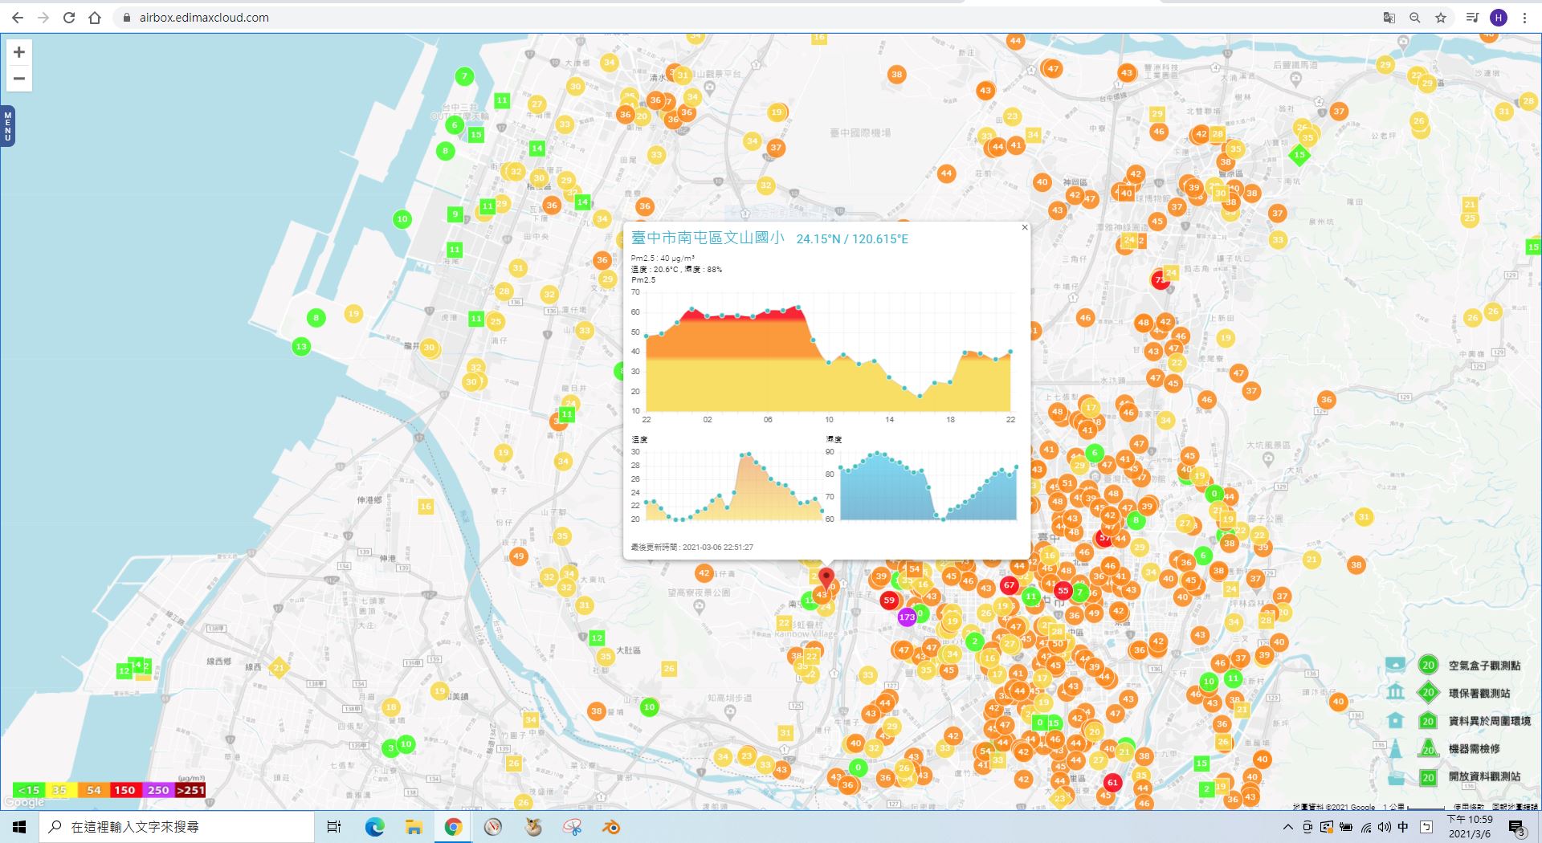Focus the airbox.edimaxcloud.com address bar

click(204, 18)
